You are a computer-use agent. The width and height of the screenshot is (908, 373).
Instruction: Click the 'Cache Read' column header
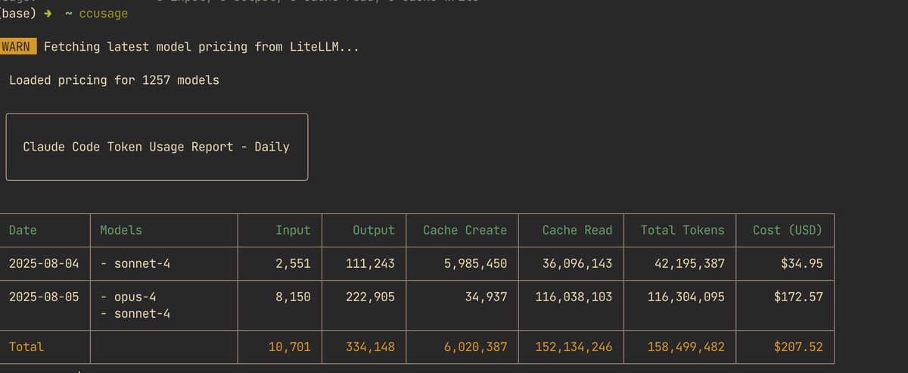click(x=577, y=230)
